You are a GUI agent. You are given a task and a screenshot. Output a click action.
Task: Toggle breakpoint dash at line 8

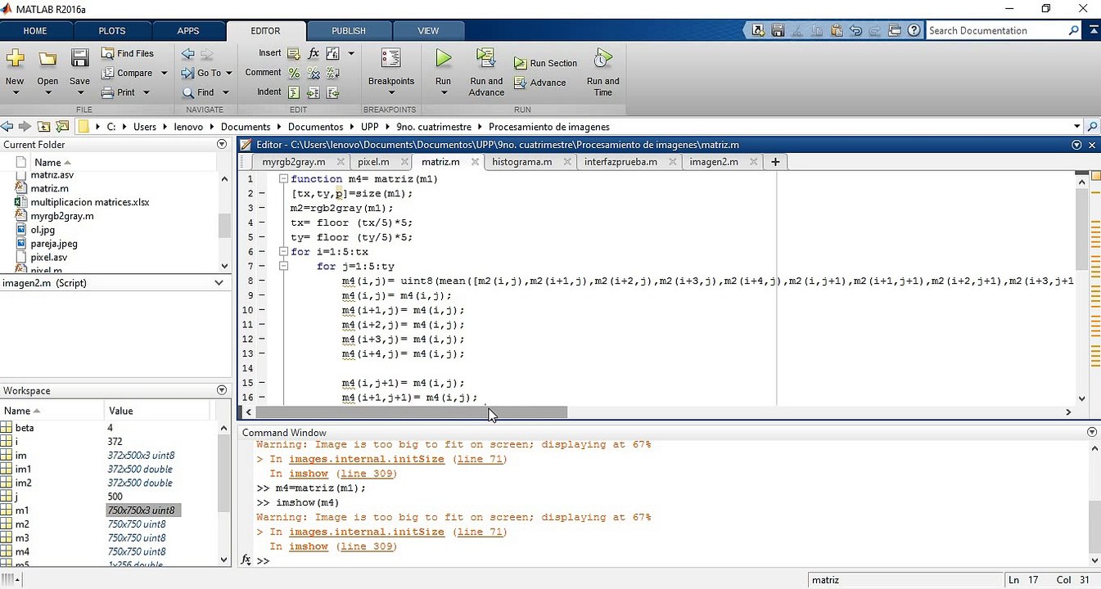tap(262, 281)
